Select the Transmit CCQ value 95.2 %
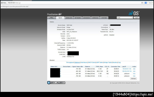Screen dimensions: 154x97 tap(111, 32)
